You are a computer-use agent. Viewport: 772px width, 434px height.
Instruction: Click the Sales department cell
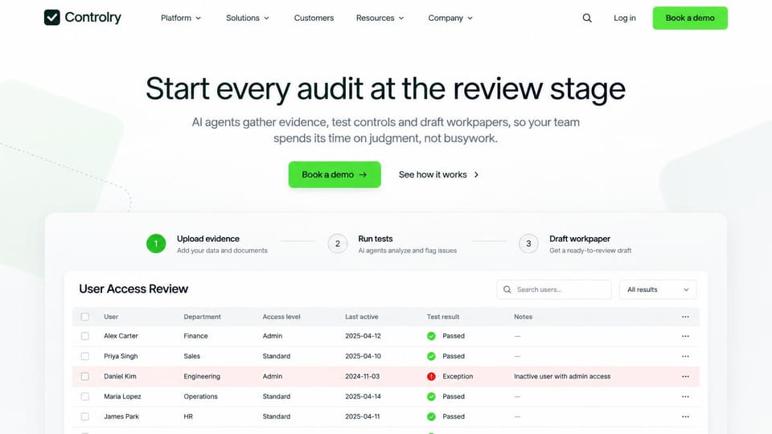(191, 356)
